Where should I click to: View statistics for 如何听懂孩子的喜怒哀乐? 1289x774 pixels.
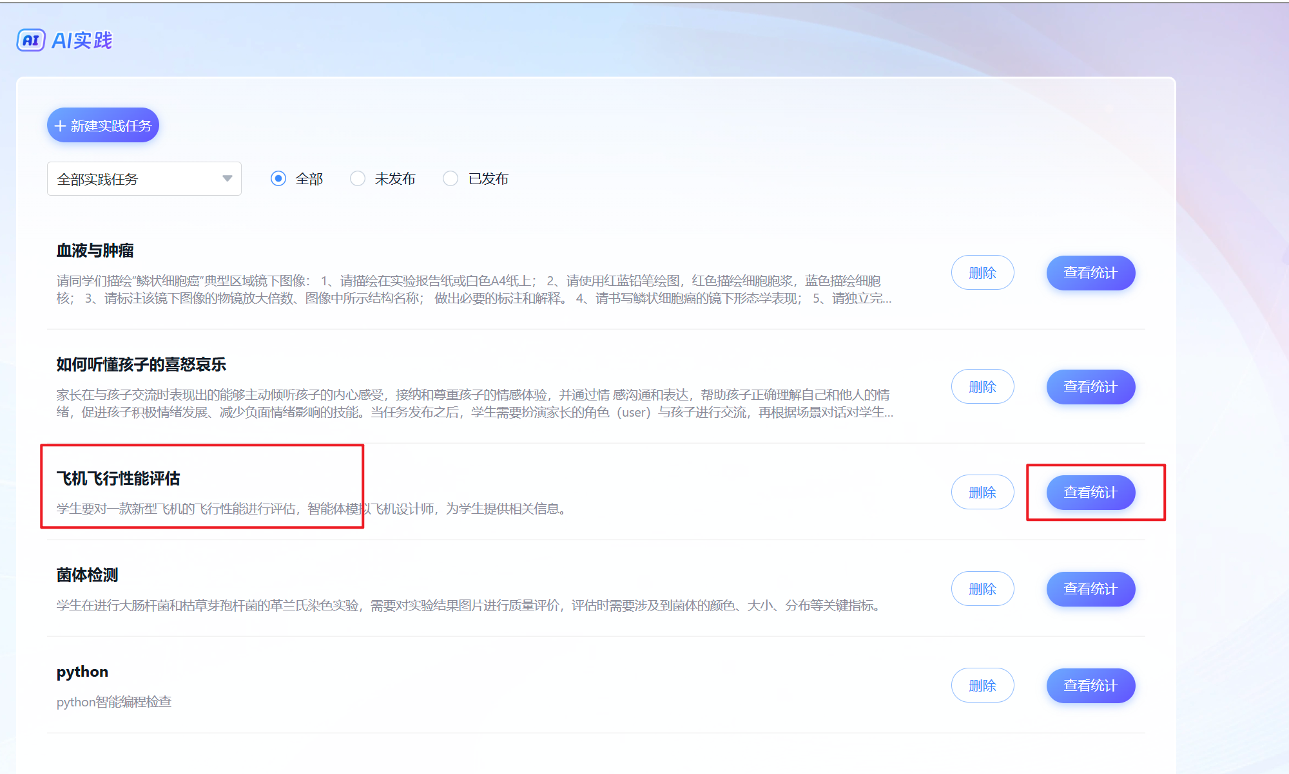[1090, 387]
